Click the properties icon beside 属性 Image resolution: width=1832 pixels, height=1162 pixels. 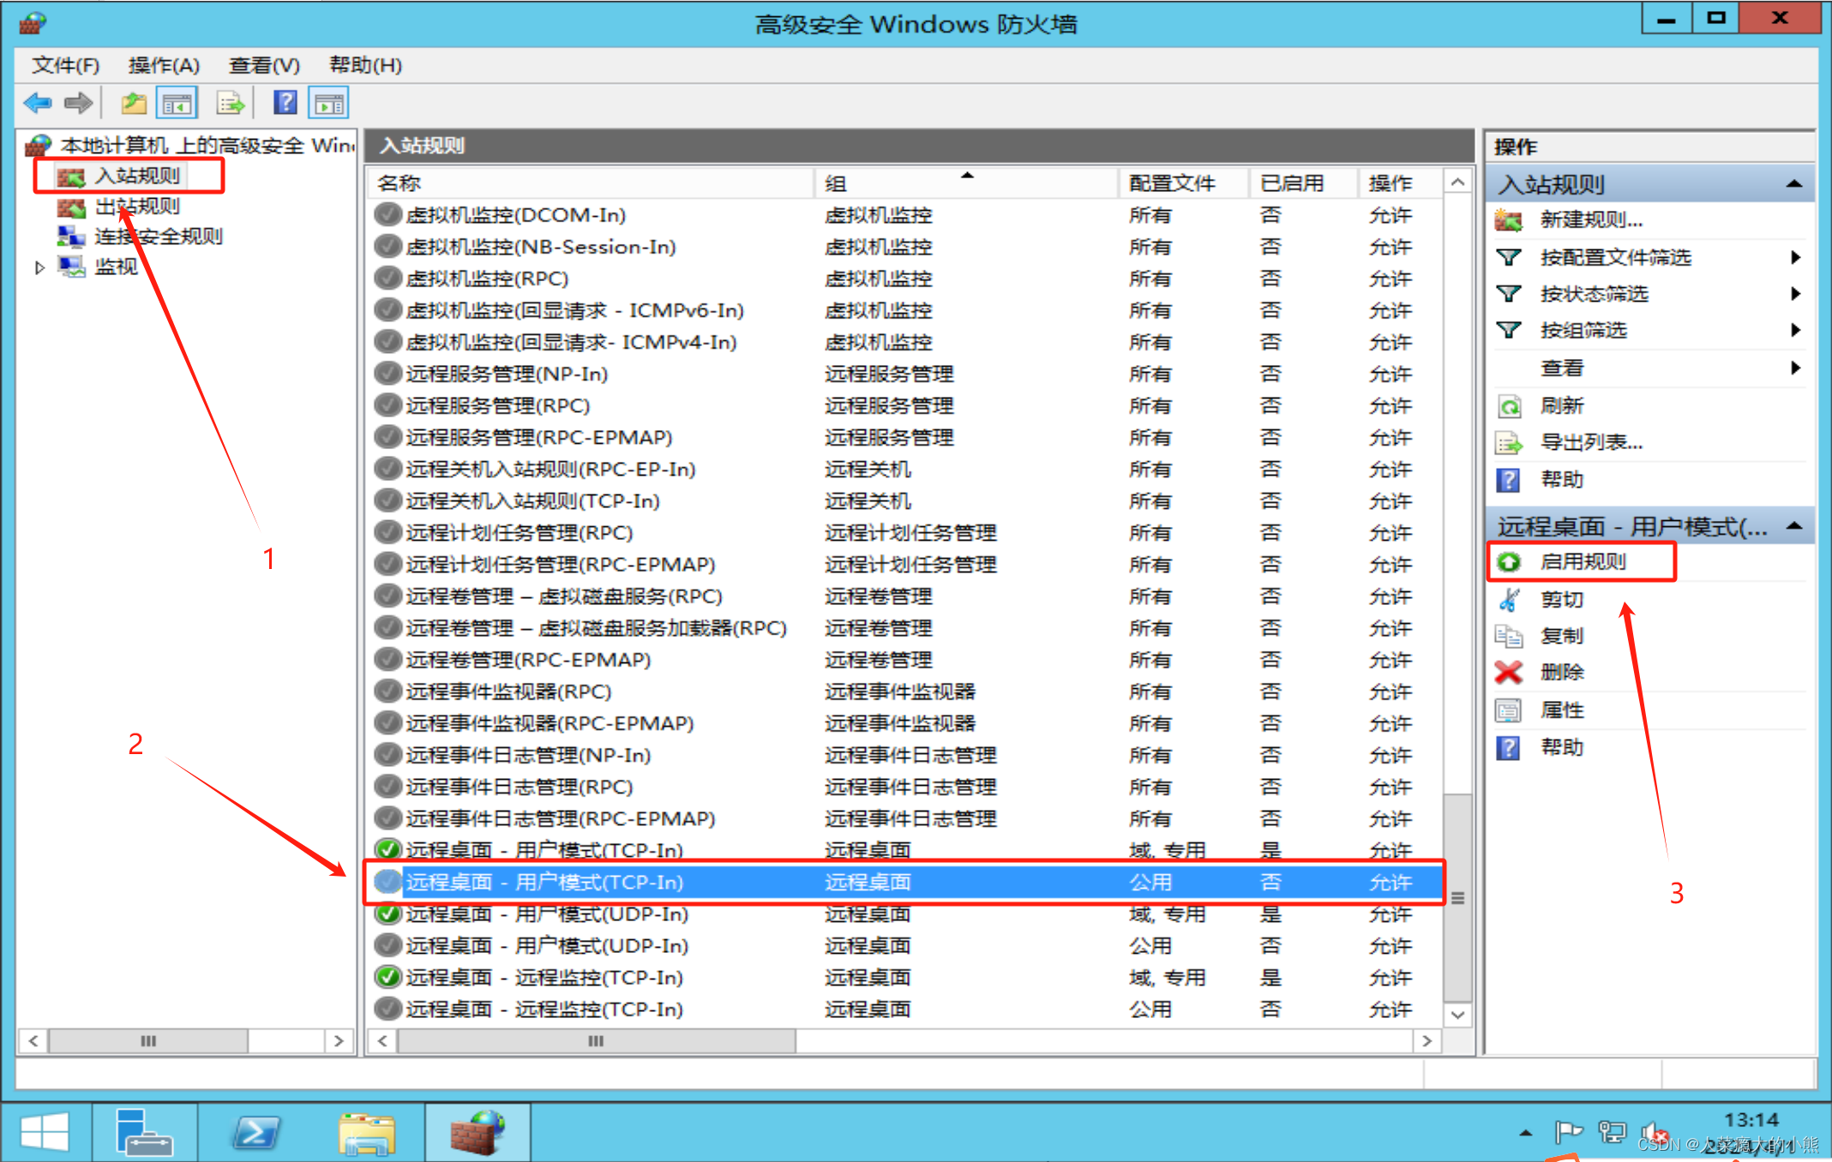(1509, 710)
